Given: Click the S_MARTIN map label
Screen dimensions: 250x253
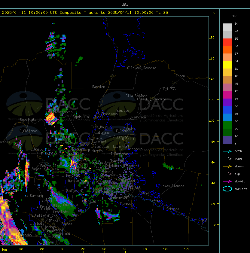Looking at the screenshot, I should click(113, 175).
